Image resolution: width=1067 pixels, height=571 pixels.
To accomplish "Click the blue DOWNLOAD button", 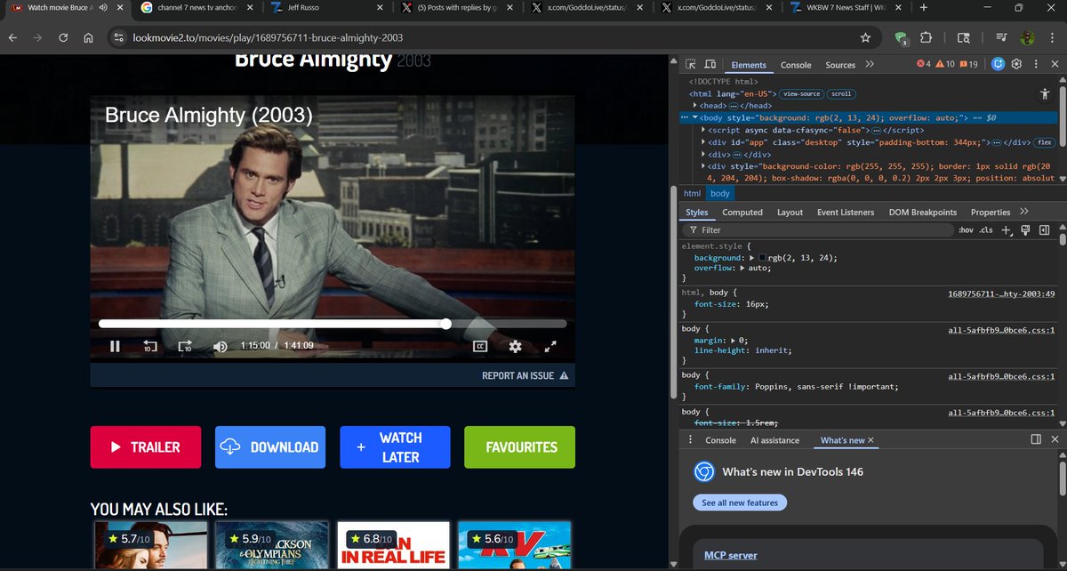I will (x=270, y=447).
